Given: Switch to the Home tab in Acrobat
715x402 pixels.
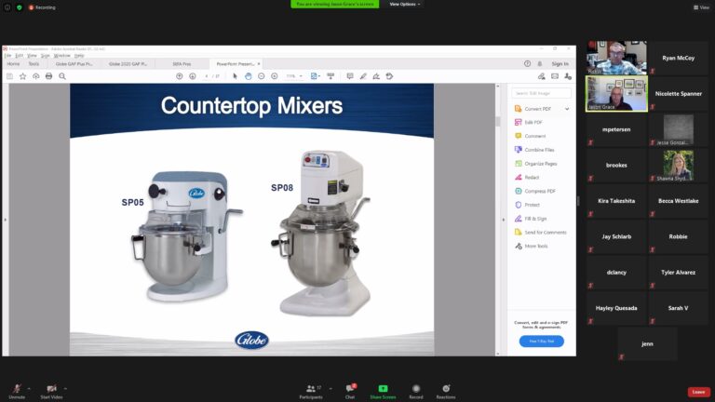Looking at the screenshot, I should [x=13, y=64].
